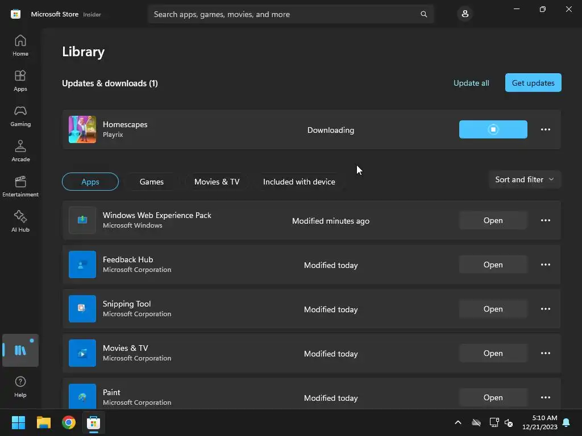Open more options for Movies & TV app
This screenshot has width=582, height=436.
pos(545,353)
